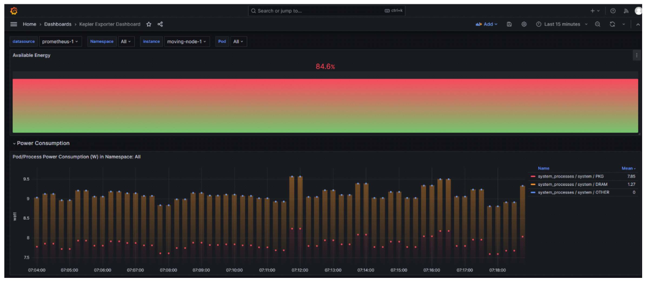Viewport: 647px width, 283px height.
Task: Share the dashboard via share icon
Action: point(160,24)
